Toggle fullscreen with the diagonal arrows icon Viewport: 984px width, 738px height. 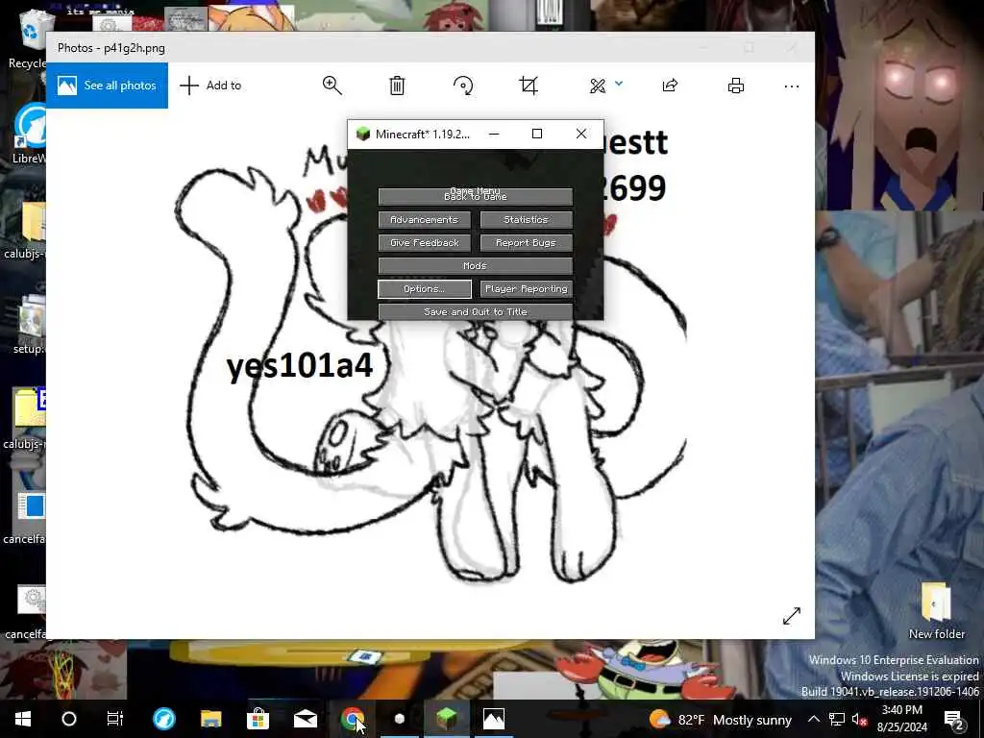(x=792, y=616)
